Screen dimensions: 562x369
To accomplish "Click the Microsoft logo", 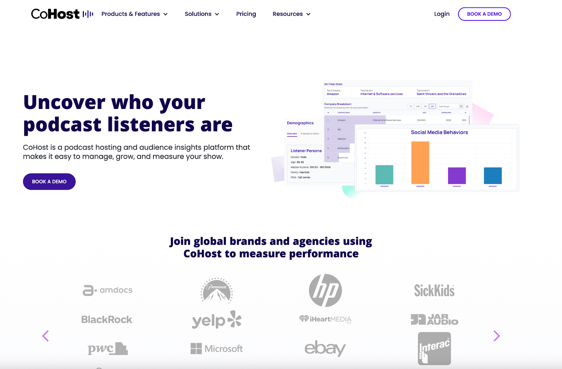I will (x=217, y=349).
